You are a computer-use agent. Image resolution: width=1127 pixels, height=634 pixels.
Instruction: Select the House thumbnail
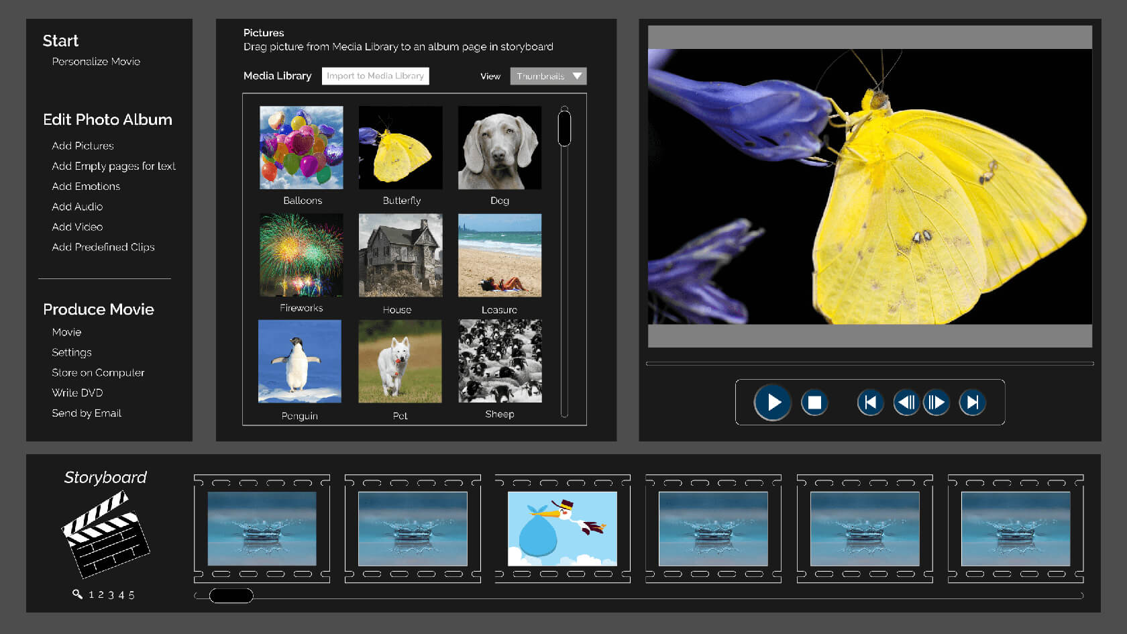(x=400, y=255)
